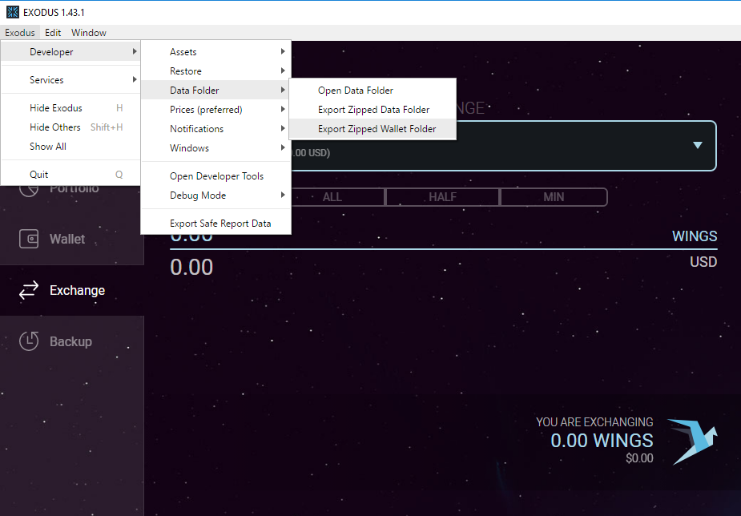Image resolution: width=741 pixels, height=516 pixels.
Task: Click the Wallet sidebar icon
Action: pos(29,239)
